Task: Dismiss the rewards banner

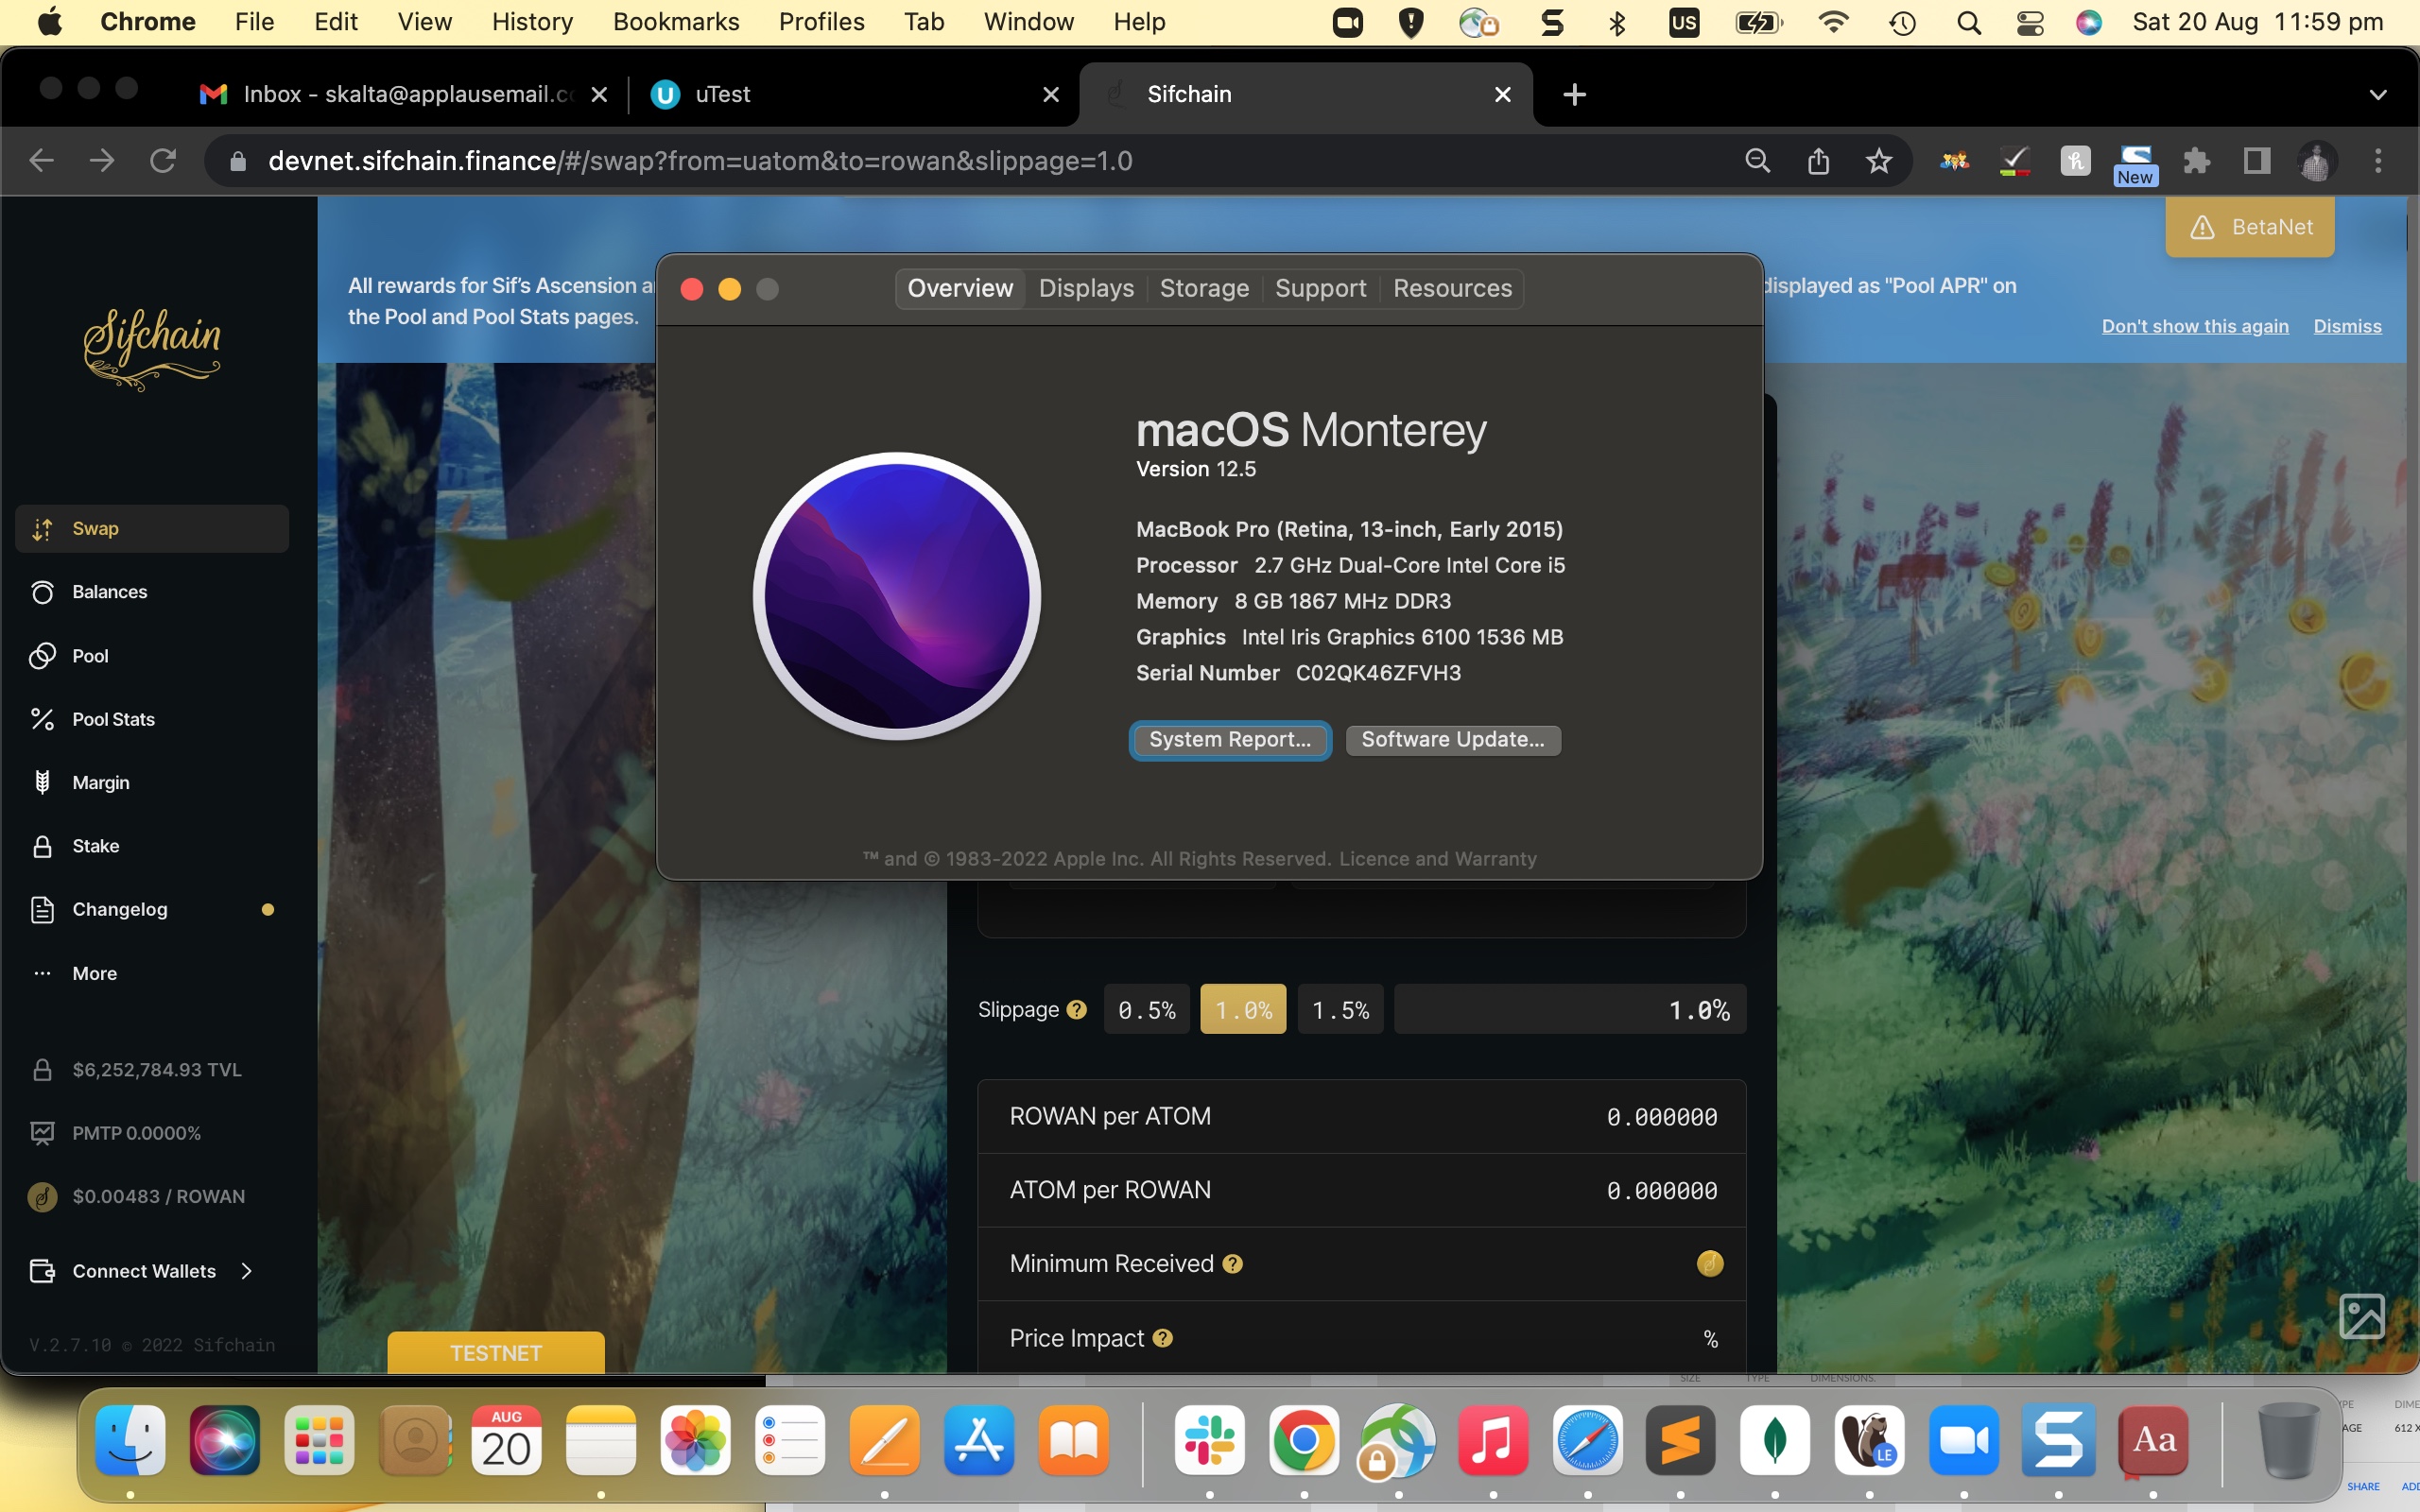Action: coord(2347,326)
